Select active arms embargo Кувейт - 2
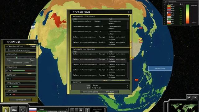 [99, 44]
